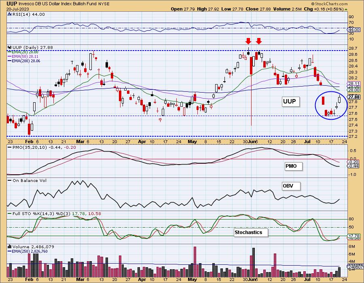Viewport: 364px width, 283px height.
Task: Click the date 20-Jul-2023
Action: coord(18,9)
